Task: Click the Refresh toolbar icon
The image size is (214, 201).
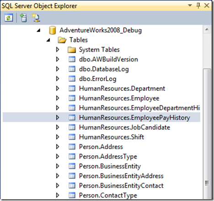Action: (9, 18)
